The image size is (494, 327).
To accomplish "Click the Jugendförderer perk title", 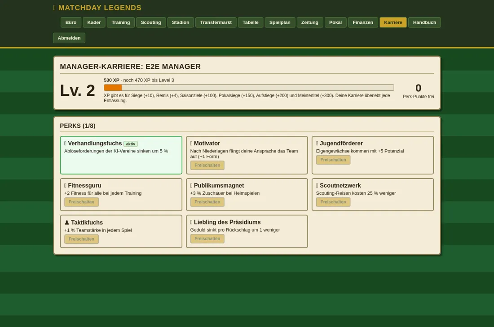I will (341, 143).
